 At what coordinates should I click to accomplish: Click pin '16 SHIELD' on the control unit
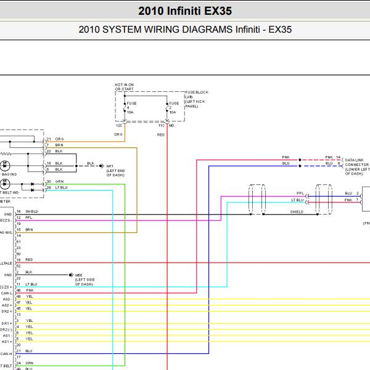click(x=27, y=212)
